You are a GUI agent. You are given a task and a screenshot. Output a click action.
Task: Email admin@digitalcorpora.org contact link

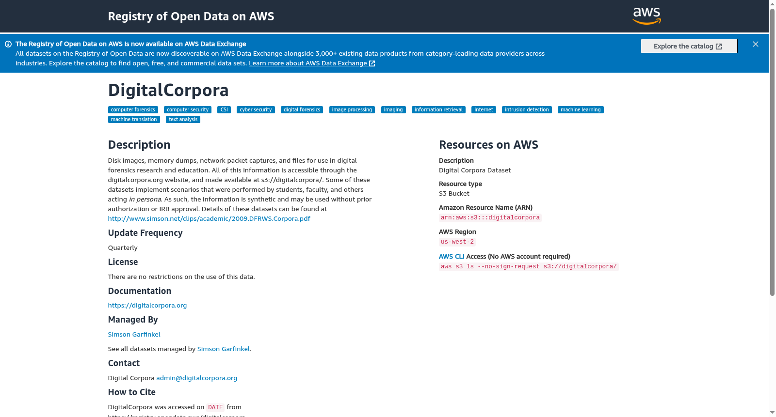197,378
